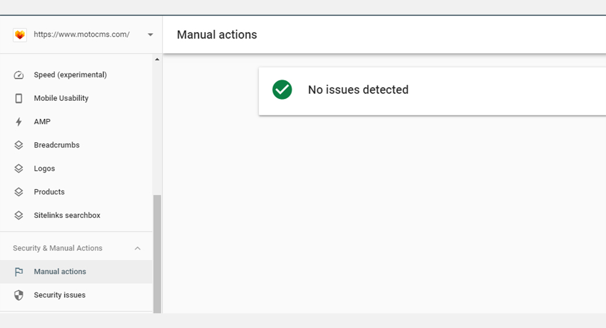The width and height of the screenshot is (606, 328).
Task: Click the Mobile Usability phone icon
Action: pyautogui.click(x=19, y=98)
